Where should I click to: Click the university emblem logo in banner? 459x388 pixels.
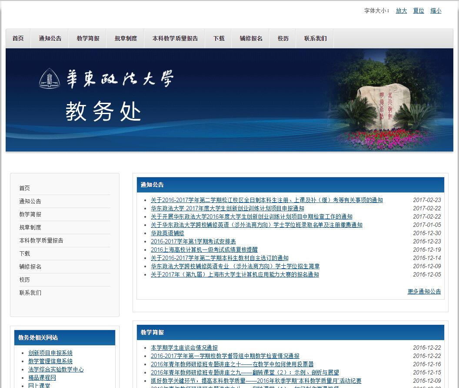(x=50, y=78)
